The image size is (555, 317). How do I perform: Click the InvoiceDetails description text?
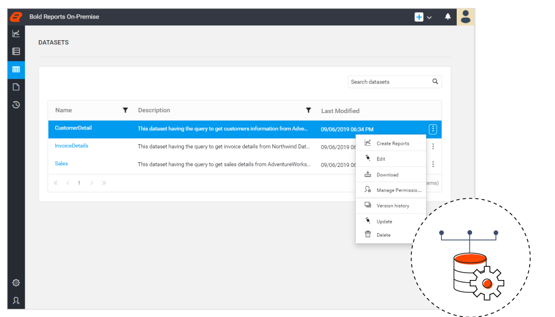[x=224, y=146]
